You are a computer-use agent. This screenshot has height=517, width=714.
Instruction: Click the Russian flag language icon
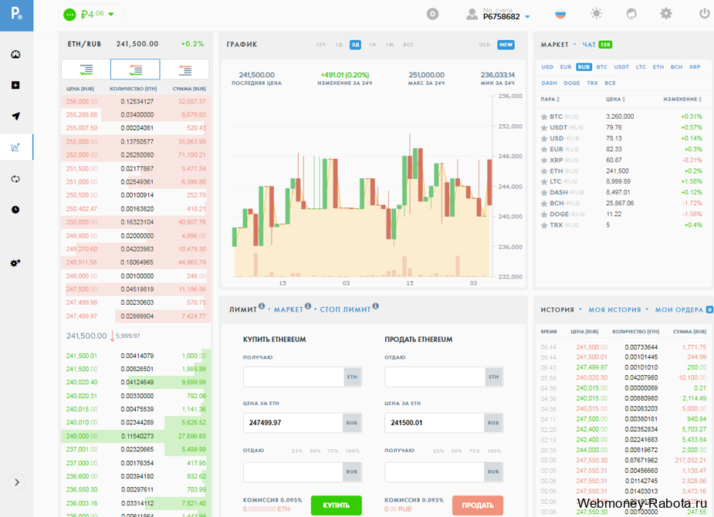pos(560,14)
